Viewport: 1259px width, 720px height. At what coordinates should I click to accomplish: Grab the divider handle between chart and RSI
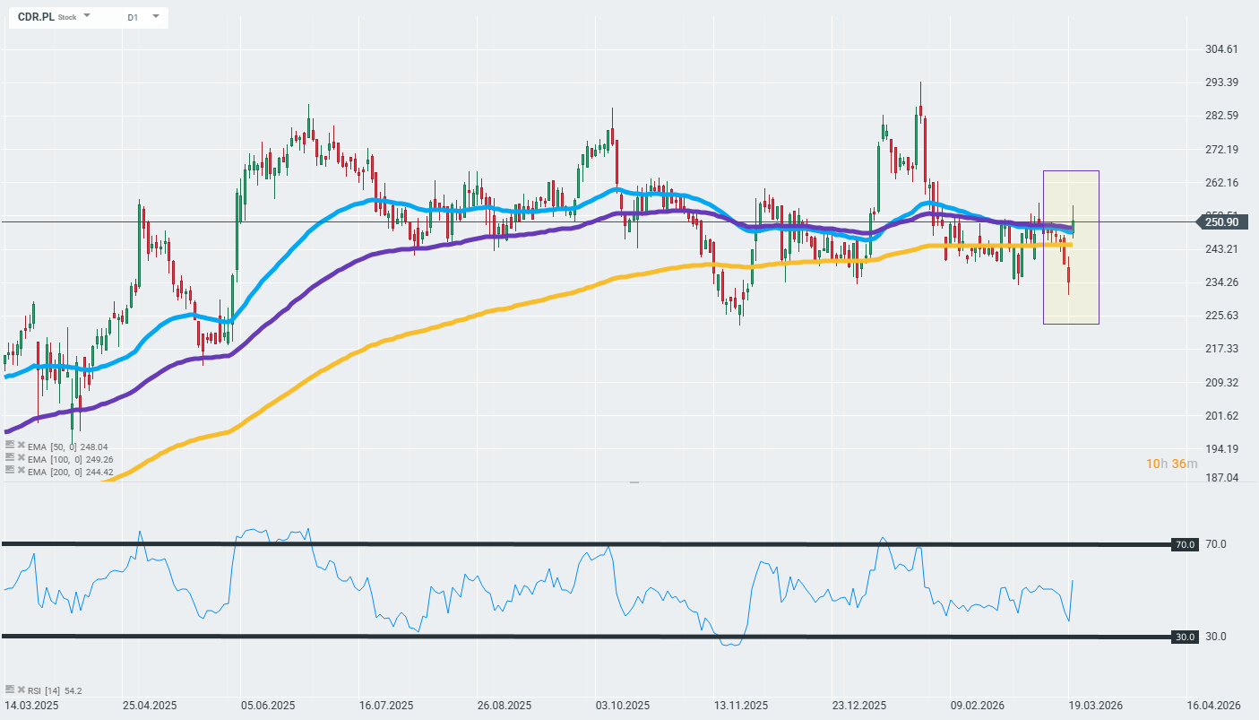click(x=634, y=482)
